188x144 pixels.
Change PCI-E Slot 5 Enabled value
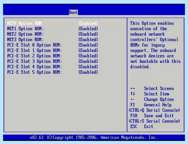click(x=88, y=72)
